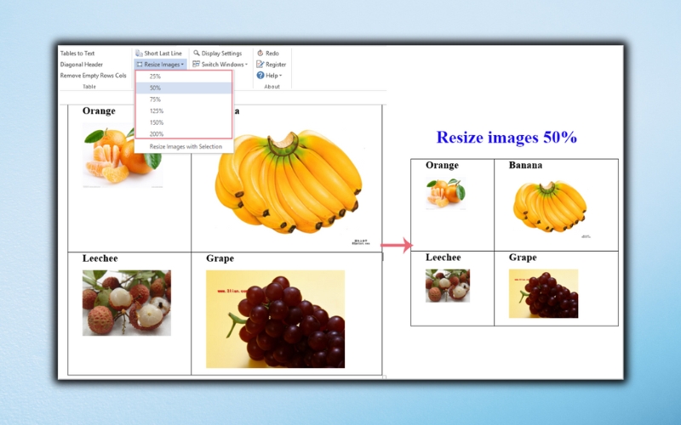Click the Tables to Text command
The image size is (681, 425).
(77, 54)
